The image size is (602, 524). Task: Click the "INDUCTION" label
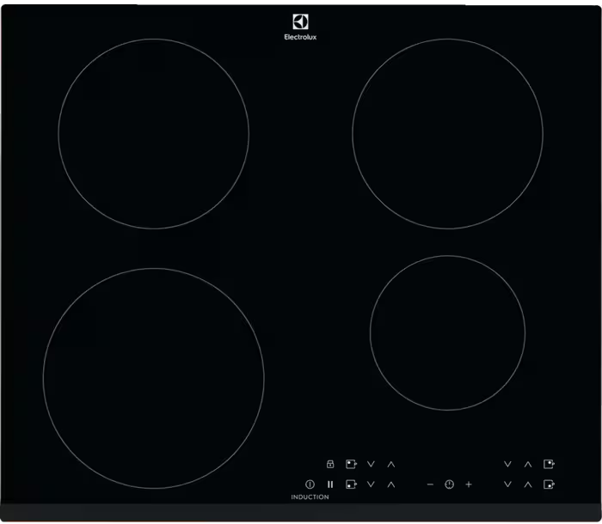(310, 497)
